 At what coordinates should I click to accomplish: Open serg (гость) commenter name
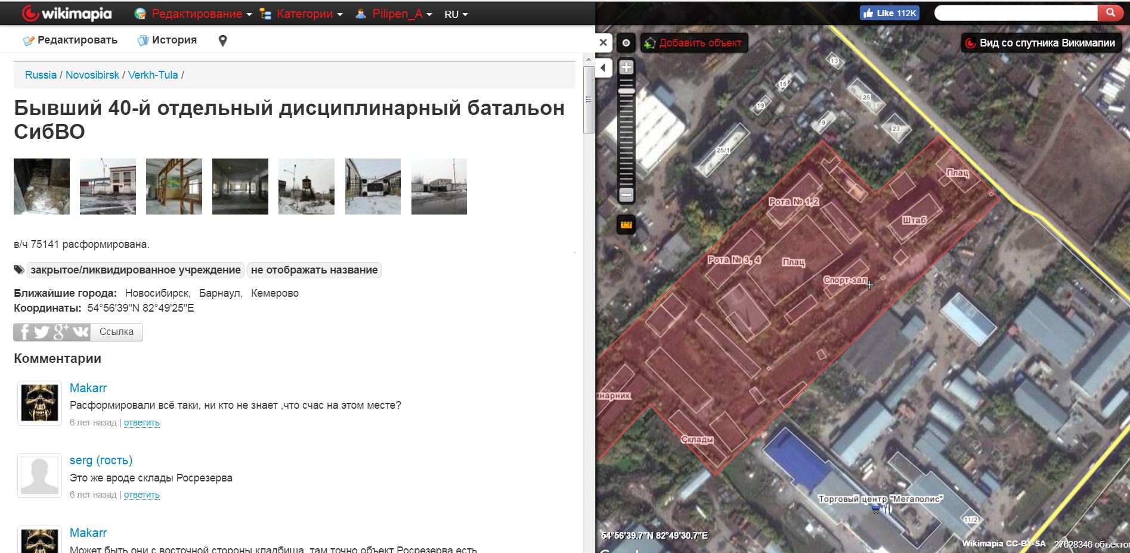point(101,460)
